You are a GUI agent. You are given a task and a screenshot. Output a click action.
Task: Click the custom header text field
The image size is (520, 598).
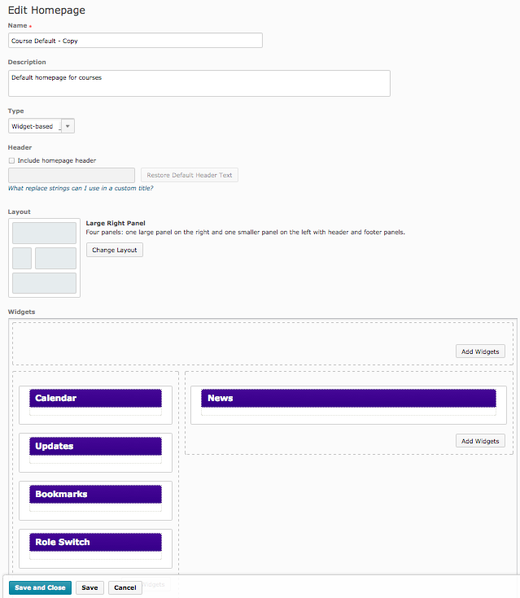72,176
